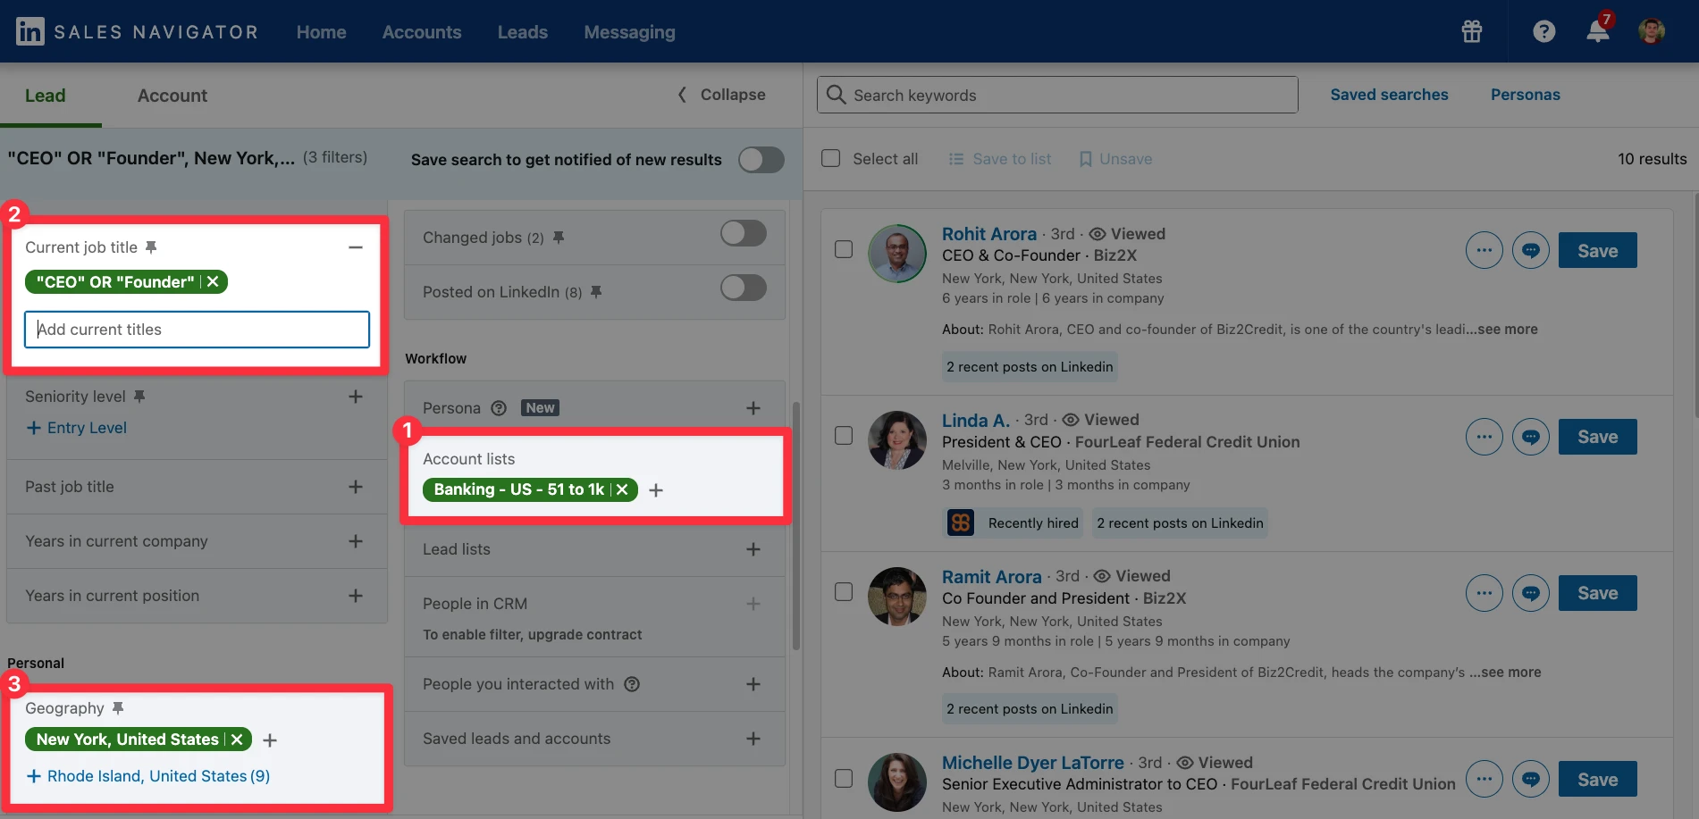Expand the Seniority level filter
1699x819 pixels.
(356, 397)
